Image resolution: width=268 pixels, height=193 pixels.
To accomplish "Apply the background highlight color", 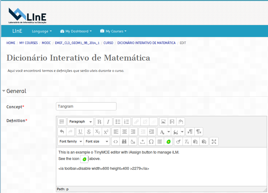I will coord(175,132).
